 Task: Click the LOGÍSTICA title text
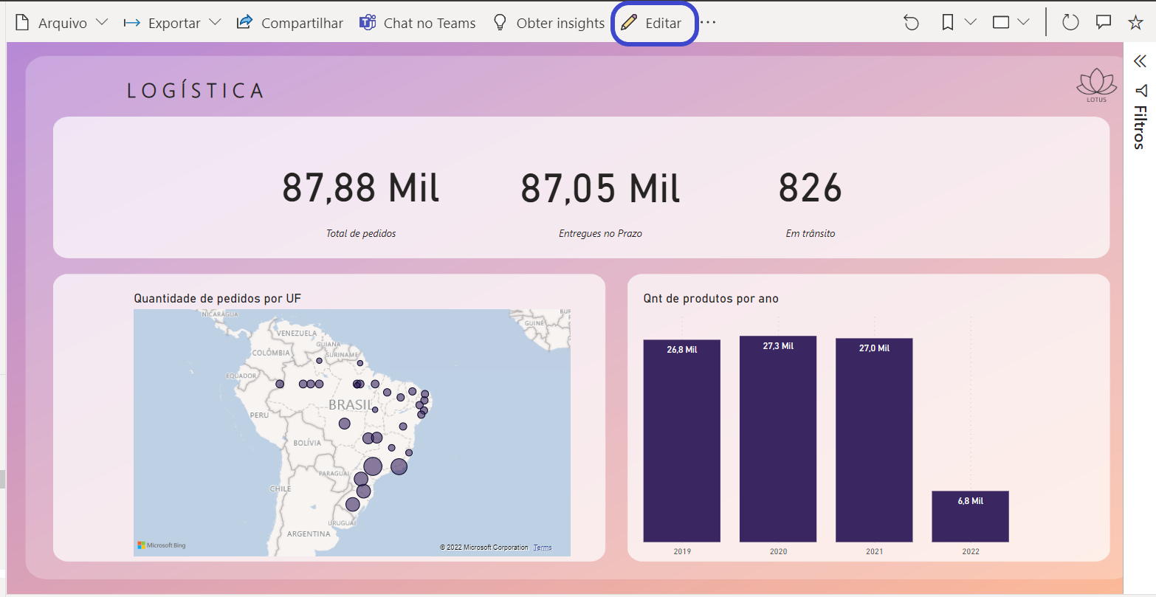pyautogui.click(x=196, y=91)
